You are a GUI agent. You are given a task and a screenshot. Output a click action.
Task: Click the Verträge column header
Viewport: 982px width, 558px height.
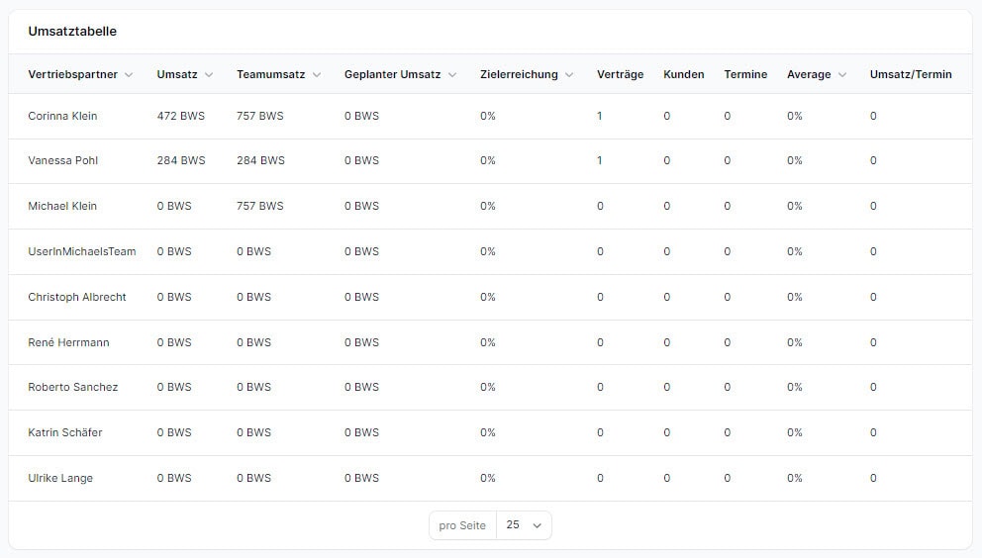[x=620, y=74]
